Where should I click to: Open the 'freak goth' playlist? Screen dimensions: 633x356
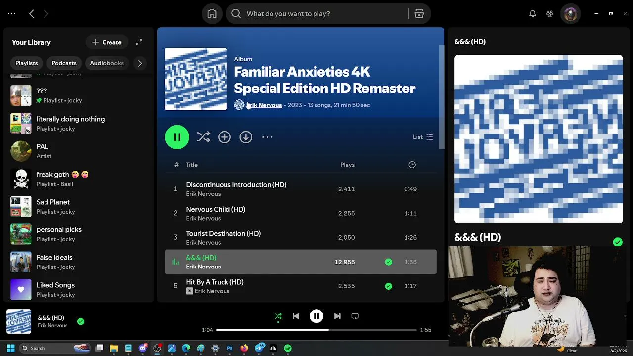tap(79, 178)
